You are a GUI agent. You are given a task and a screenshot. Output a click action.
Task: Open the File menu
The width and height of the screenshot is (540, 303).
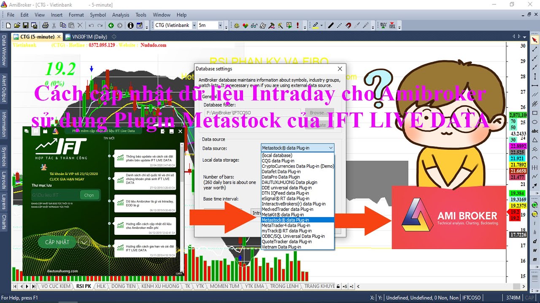coord(11,15)
